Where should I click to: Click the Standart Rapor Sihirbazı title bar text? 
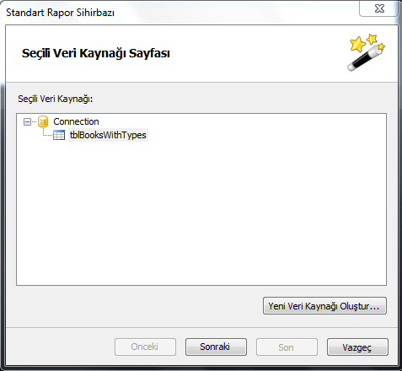tap(60, 13)
